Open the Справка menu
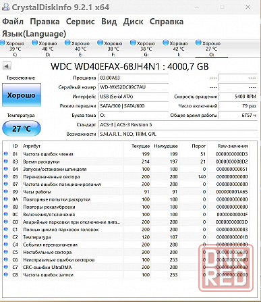261x302 pixels. (167, 22)
